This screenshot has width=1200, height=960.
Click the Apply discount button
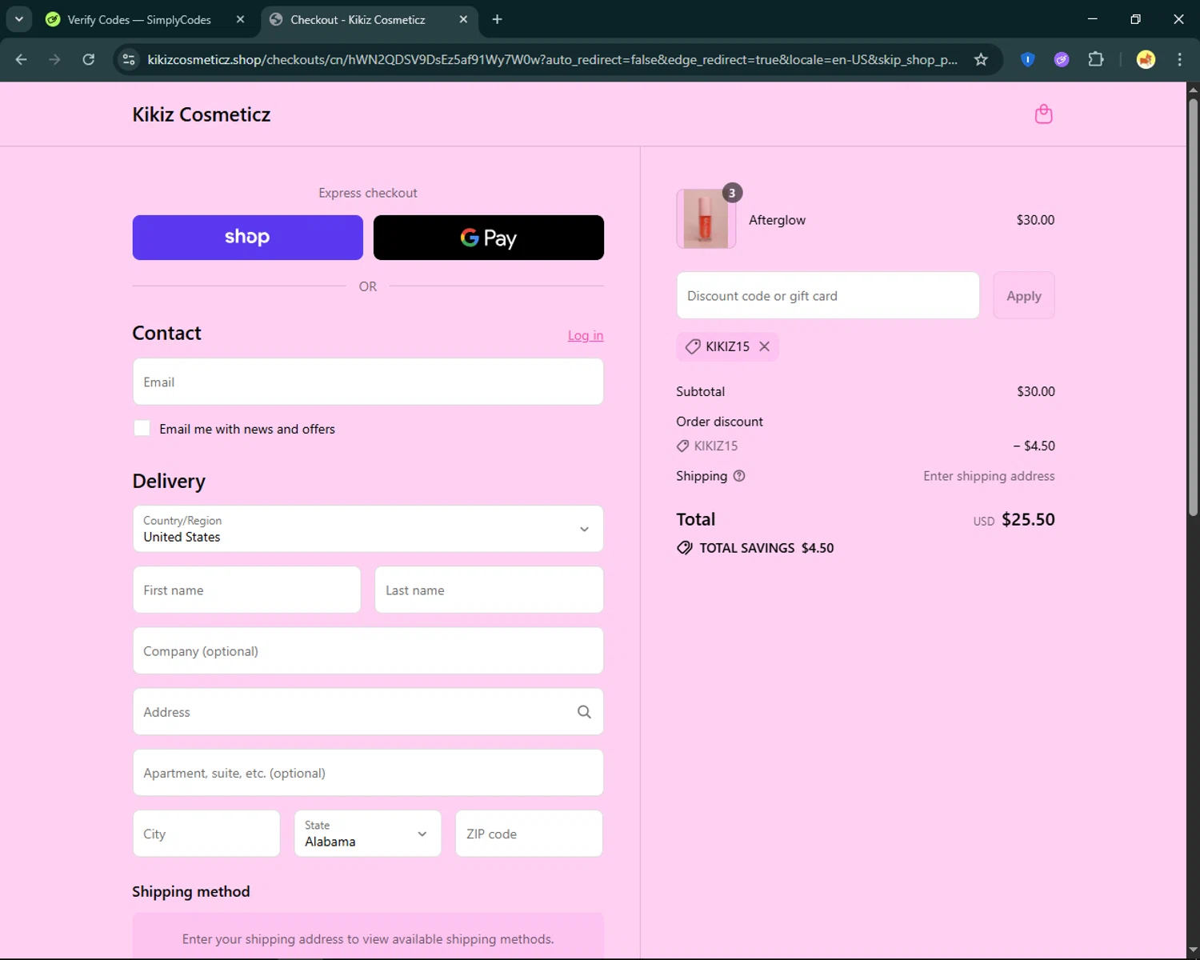tap(1024, 296)
